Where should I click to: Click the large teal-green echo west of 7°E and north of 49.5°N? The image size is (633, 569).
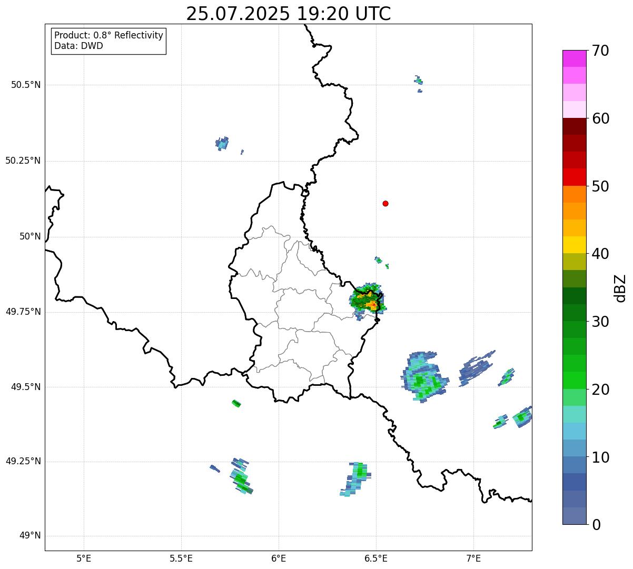424,376
